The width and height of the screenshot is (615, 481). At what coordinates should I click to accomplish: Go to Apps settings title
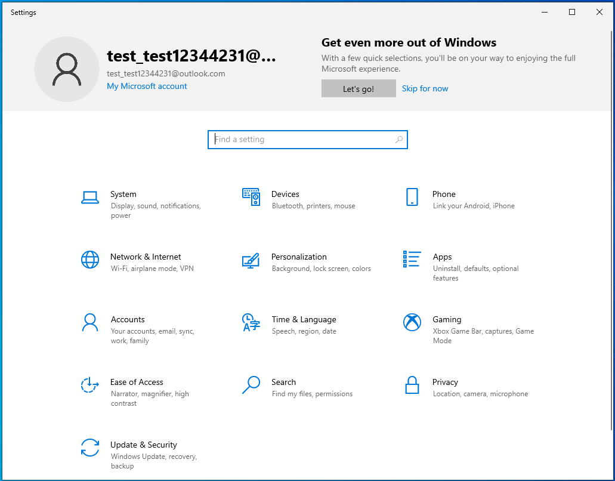pyautogui.click(x=442, y=257)
